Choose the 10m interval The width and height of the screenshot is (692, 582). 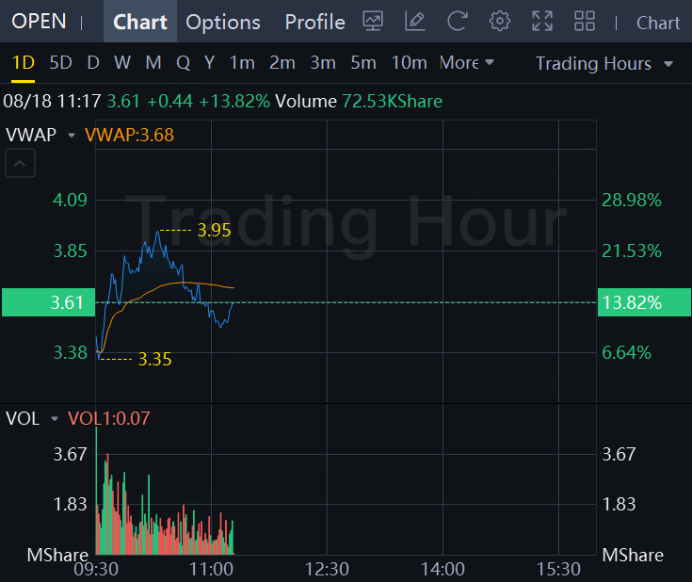410,63
